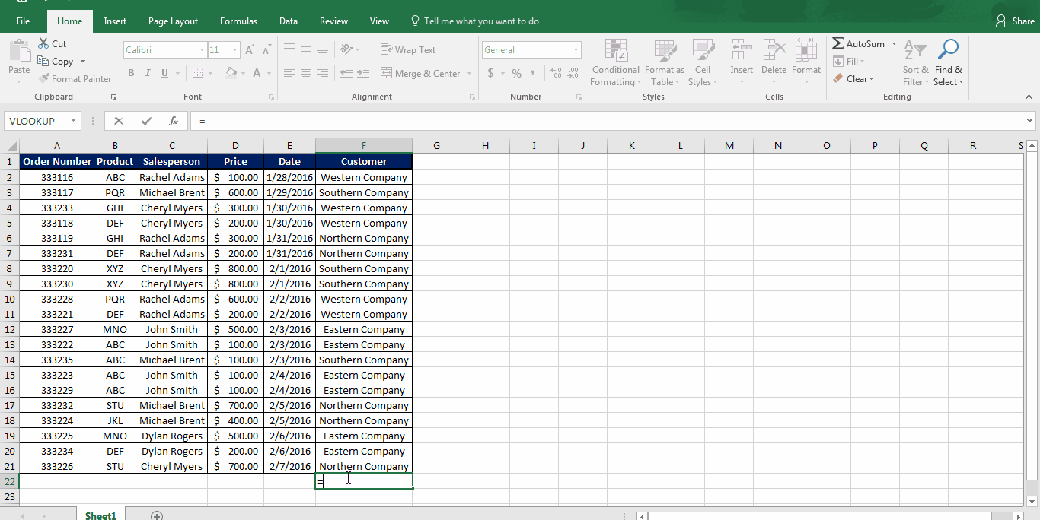Switch to the View tab

(379, 21)
